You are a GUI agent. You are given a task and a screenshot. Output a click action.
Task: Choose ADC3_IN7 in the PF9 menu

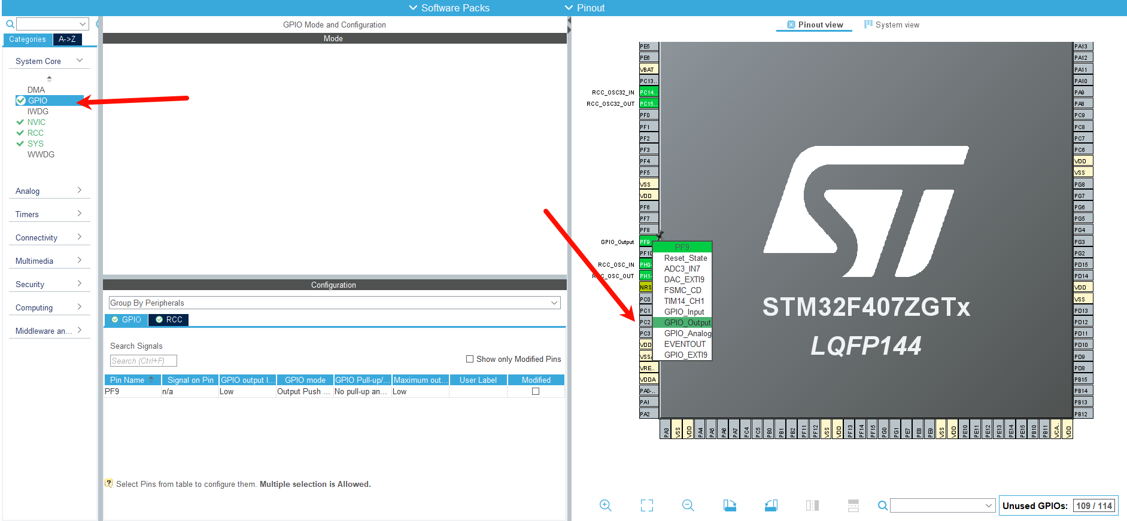682,269
